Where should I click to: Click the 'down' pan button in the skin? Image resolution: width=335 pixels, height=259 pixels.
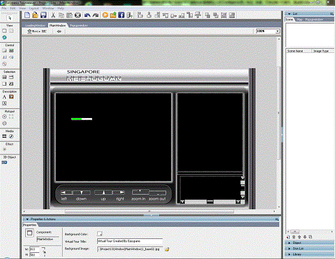coord(82,193)
